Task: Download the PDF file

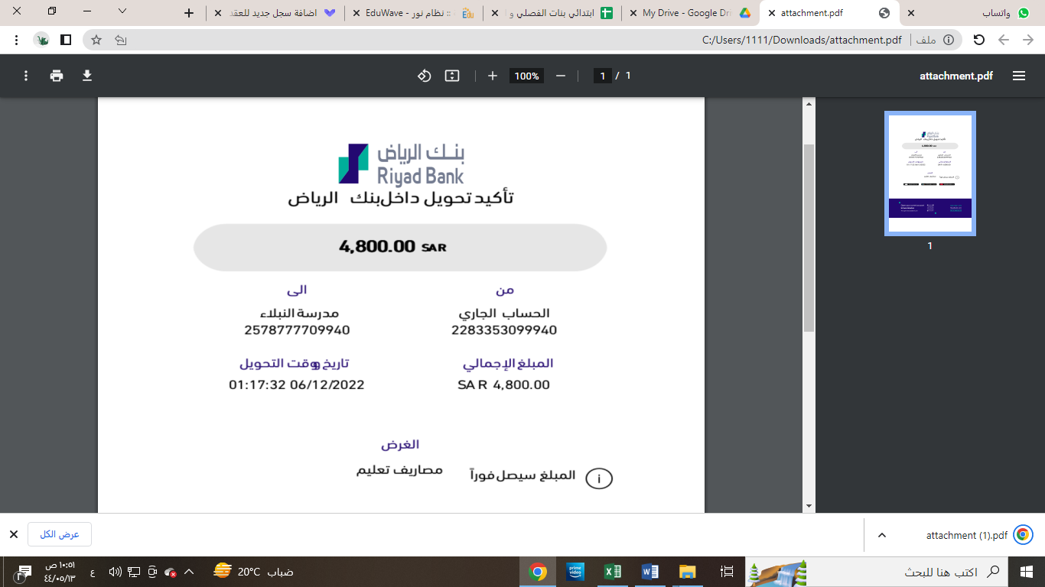Action: pos(87,76)
